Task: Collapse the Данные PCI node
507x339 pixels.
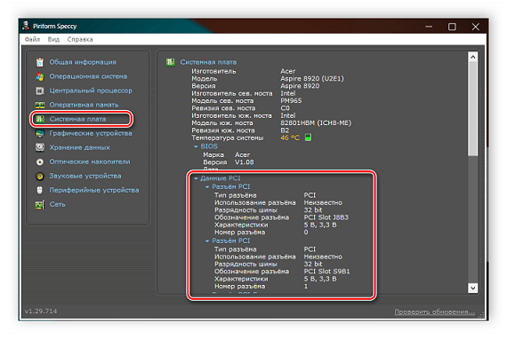Action: 196,178
